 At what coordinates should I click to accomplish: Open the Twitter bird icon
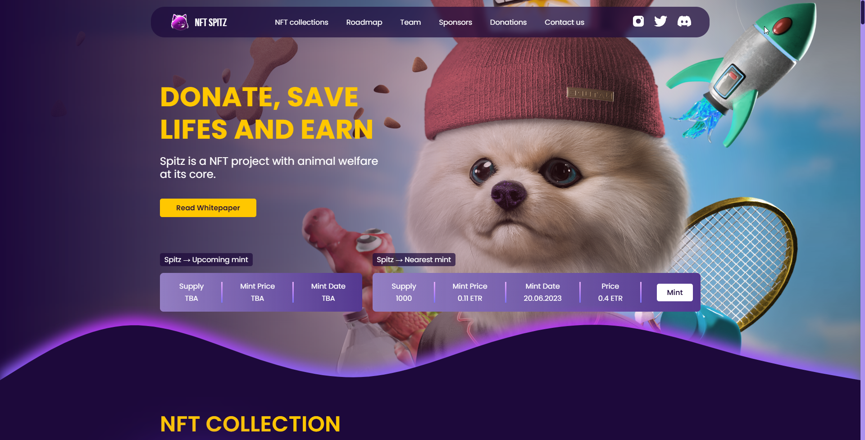tap(660, 21)
